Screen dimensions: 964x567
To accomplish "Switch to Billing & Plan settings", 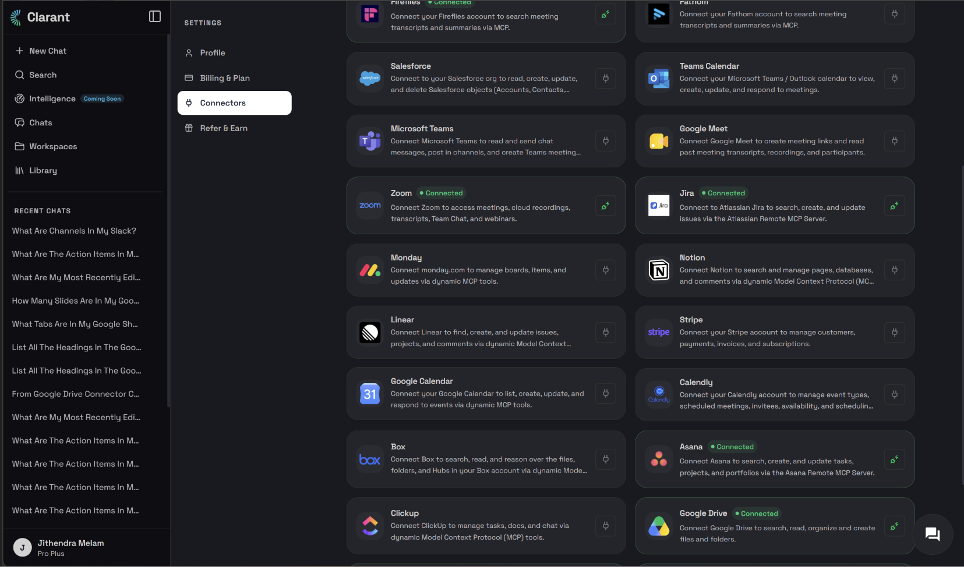I will click(x=234, y=78).
